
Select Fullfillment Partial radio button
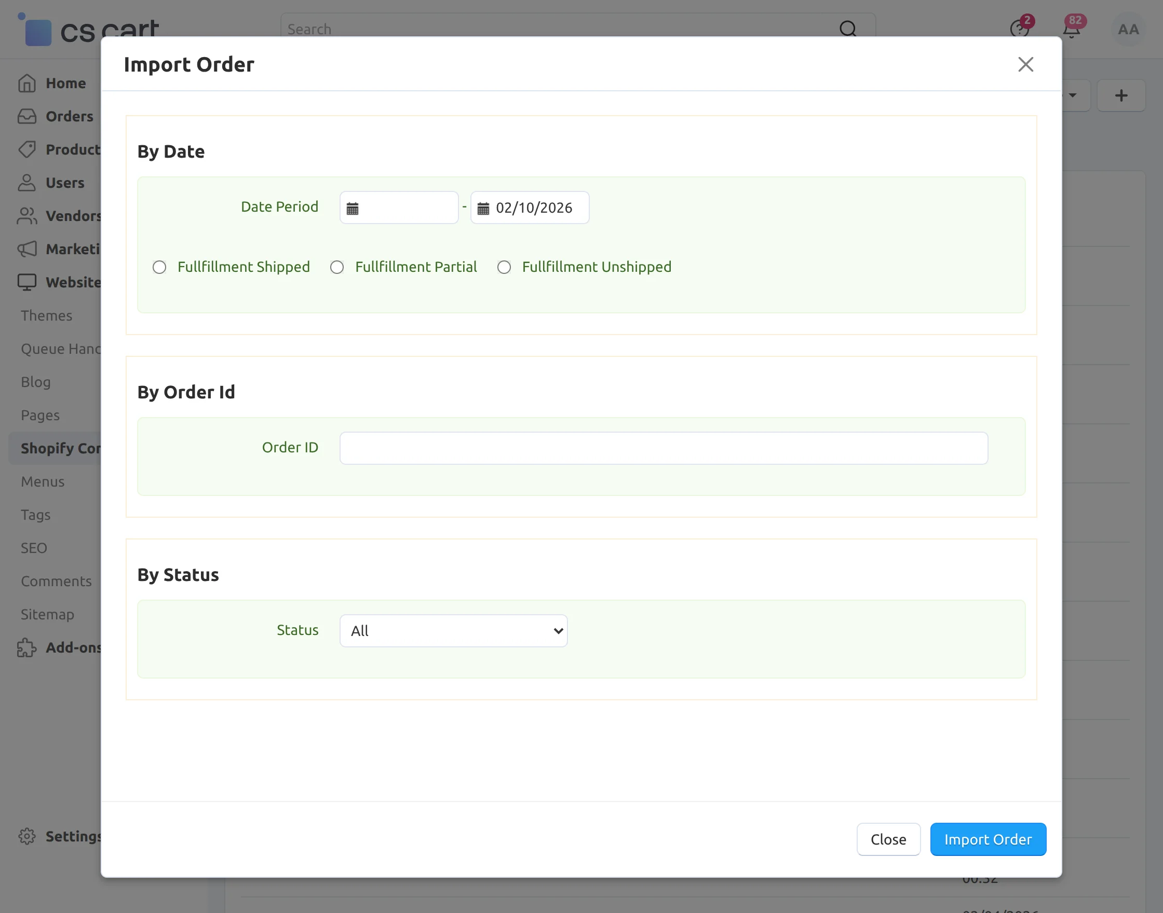337,267
